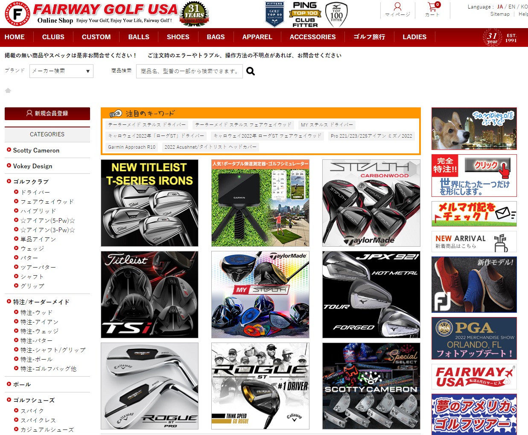Click the 31 year EST. 1991 emblem
Screen dimensions: 528x435
tap(500, 37)
